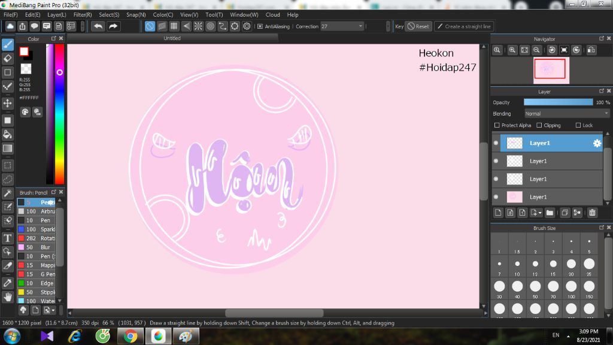Enable the layer Lock checkbox
Screen dimensions: 613x345
(578, 125)
